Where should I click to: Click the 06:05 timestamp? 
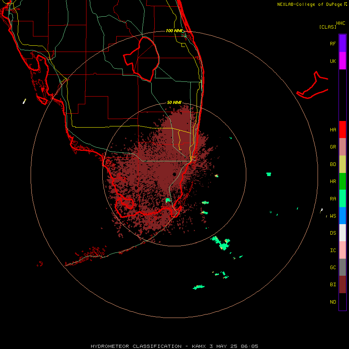[250, 346]
